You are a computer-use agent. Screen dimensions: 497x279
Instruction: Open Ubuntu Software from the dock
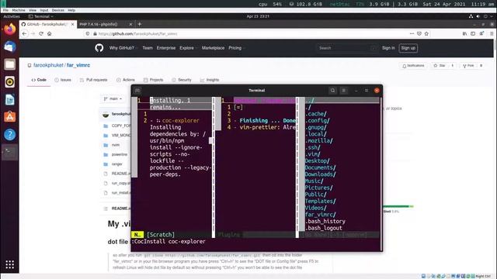click(9, 117)
